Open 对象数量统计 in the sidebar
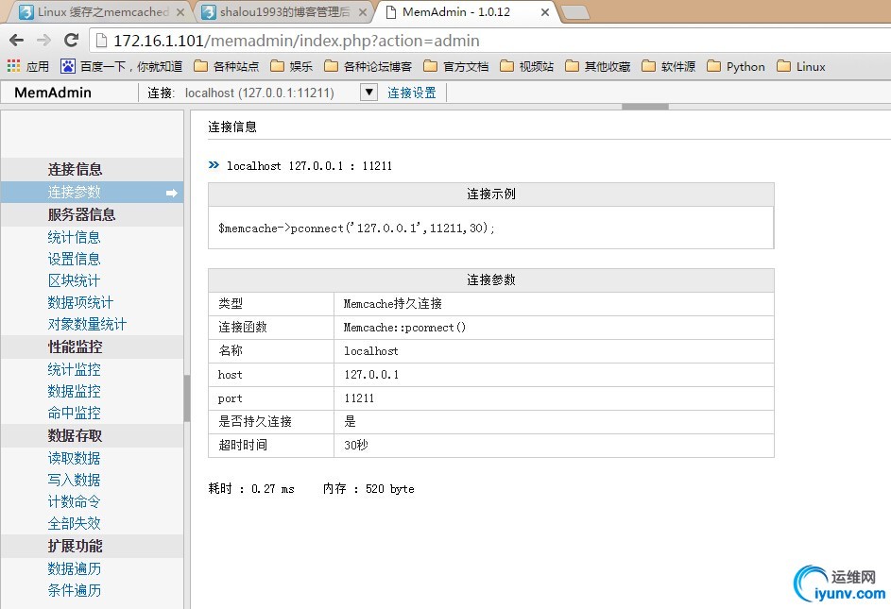This screenshot has width=891, height=609. click(x=87, y=324)
